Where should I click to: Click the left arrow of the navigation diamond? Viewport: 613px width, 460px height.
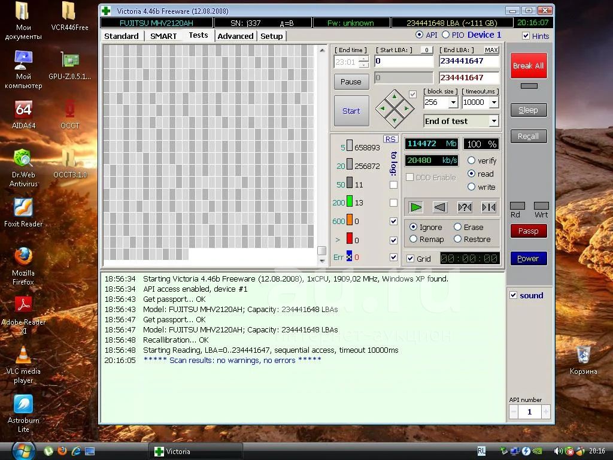(x=383, y=108)
